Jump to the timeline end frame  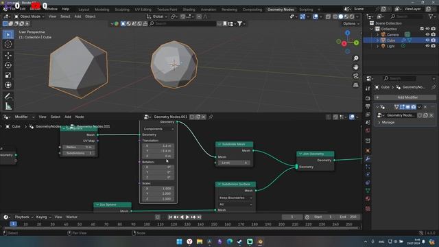point(199,217)
